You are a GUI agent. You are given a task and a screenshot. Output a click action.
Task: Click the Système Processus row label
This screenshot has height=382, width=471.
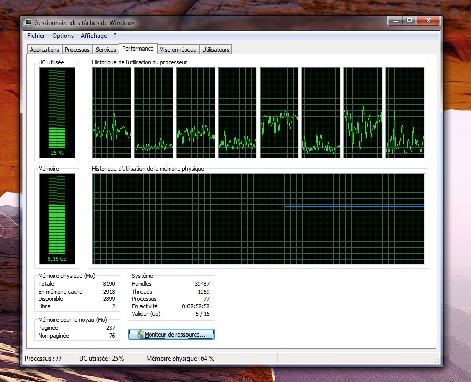point(144,299)
